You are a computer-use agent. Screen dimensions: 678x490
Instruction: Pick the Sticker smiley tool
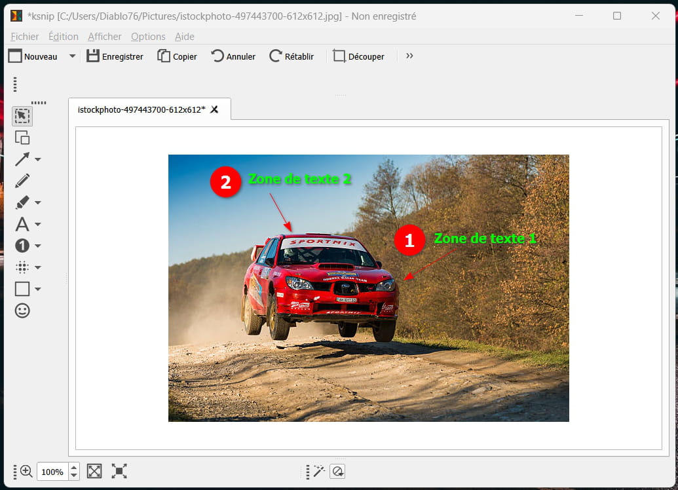point(22,311)
